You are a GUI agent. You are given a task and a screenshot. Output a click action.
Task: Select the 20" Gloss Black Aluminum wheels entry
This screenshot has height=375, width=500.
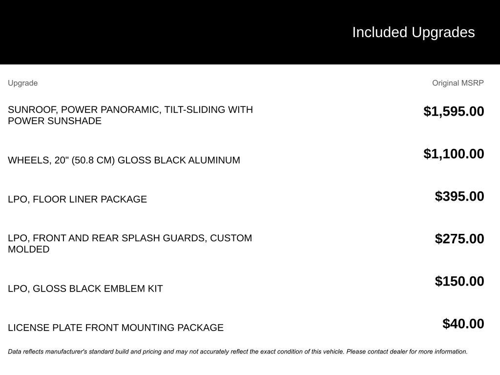(124, 160)
